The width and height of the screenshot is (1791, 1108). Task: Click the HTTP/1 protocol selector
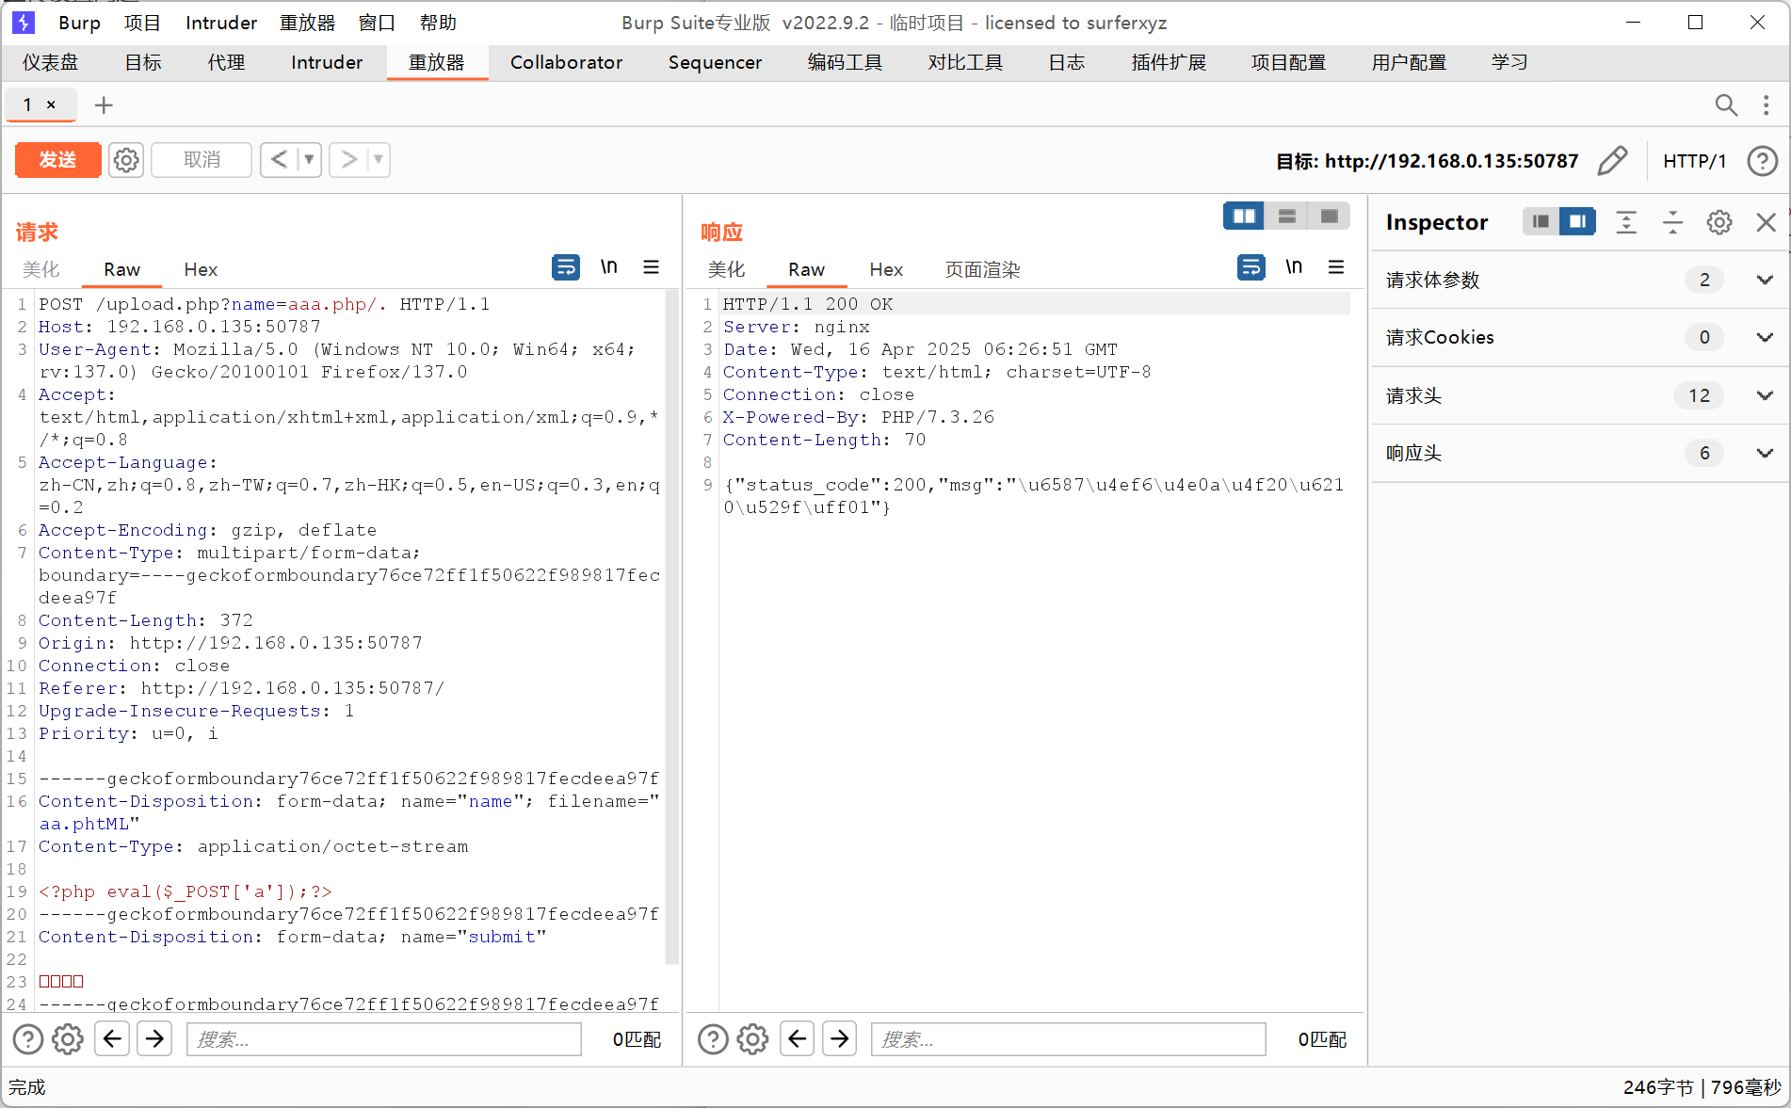click(x=1694, y=161)
